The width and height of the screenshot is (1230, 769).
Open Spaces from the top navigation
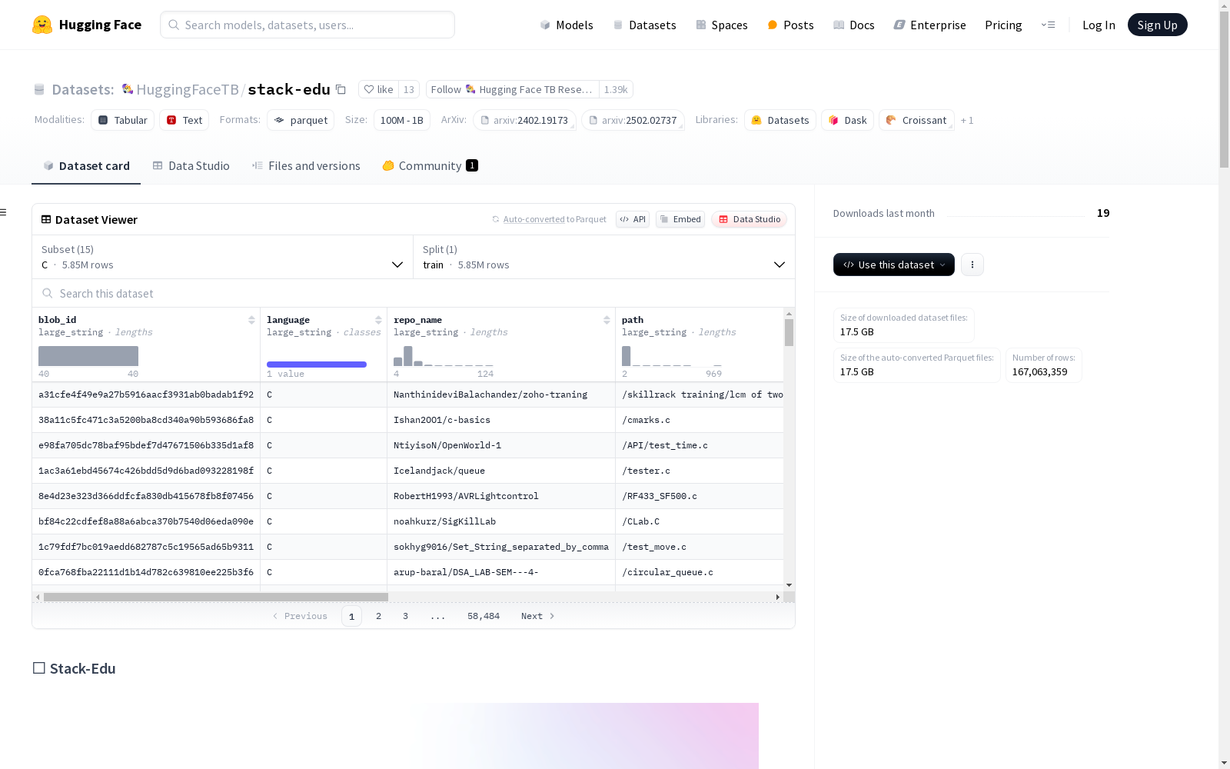(x=722, y=25)
